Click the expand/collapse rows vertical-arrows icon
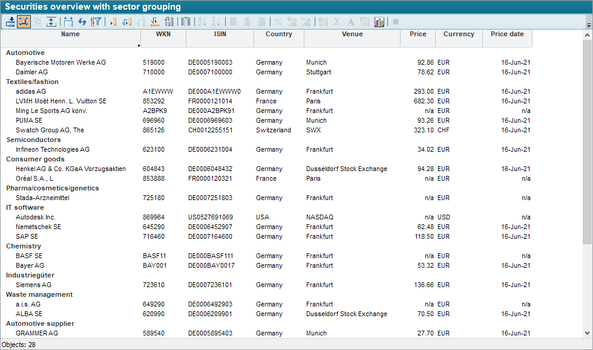This screenshot has height=350, width=593. [x=51, y=22]
